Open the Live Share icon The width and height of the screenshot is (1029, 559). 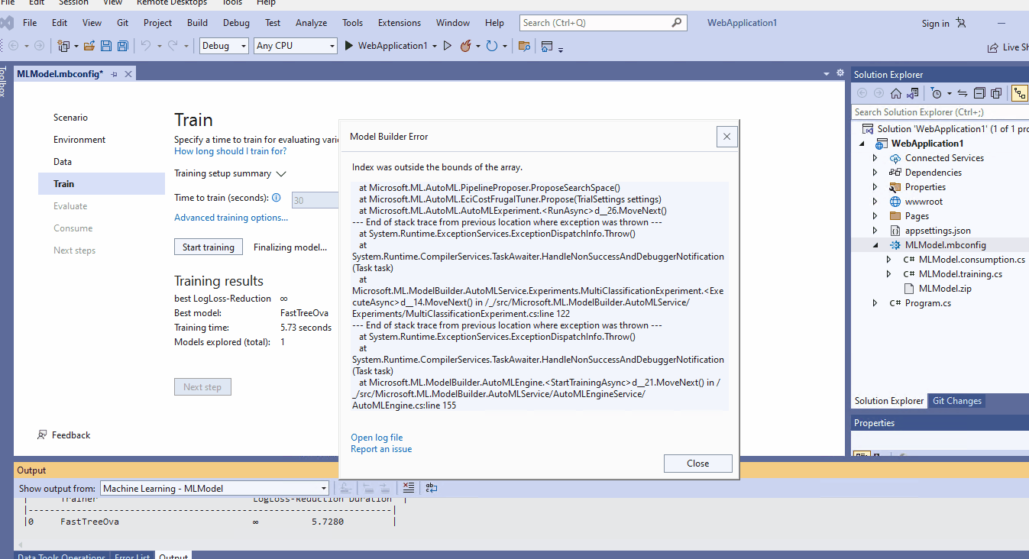click(x=993, y=47)
